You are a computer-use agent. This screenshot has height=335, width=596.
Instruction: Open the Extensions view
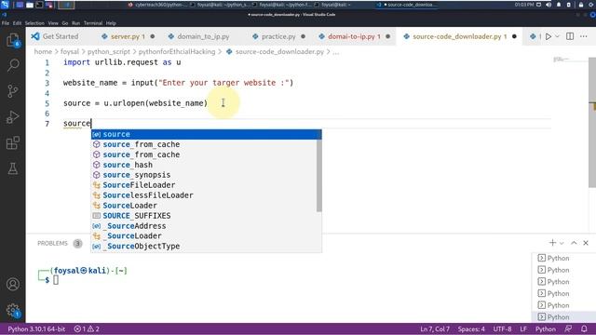tap(12, 142)
